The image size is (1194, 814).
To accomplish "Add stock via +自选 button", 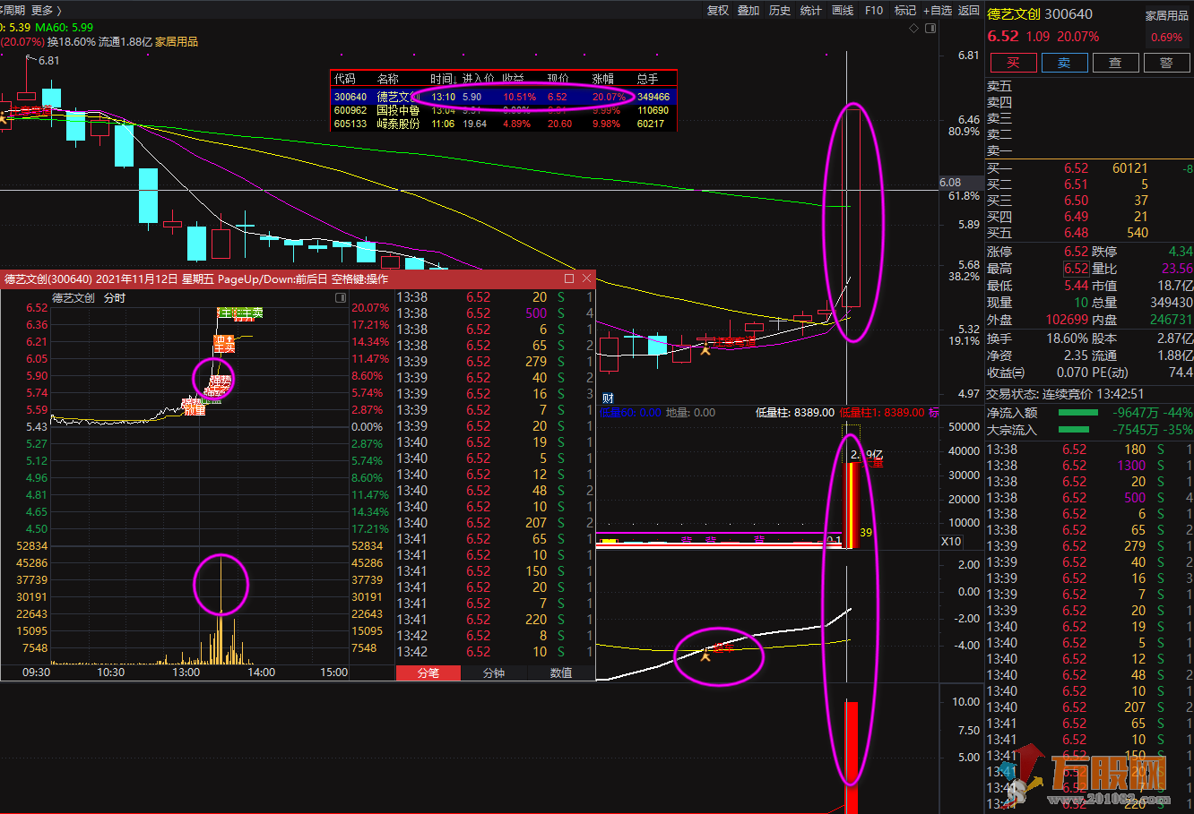I will (938, 10).
